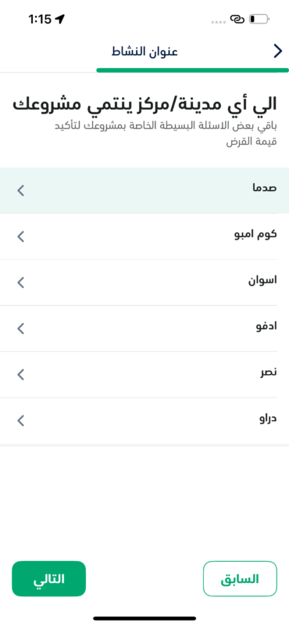Select the city صدما
Image resolution: width=289 pixels, height=626 pixels.
click(x=144, y=190)
